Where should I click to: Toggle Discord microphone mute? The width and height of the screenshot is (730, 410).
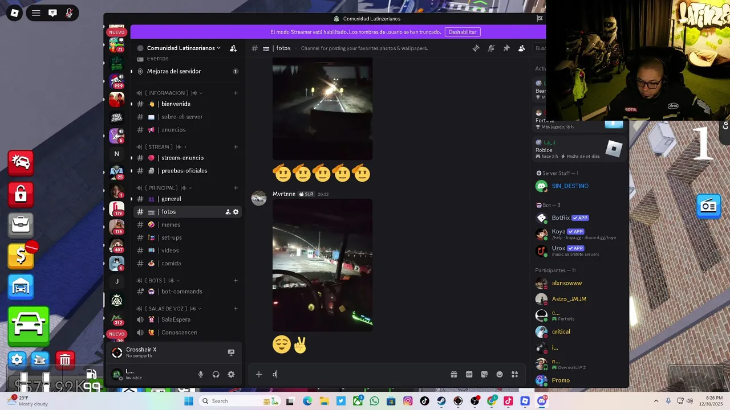click(200, 374)
